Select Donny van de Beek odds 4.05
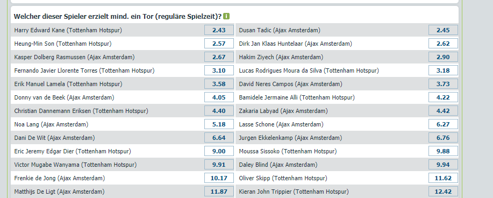 pos(219,97)
